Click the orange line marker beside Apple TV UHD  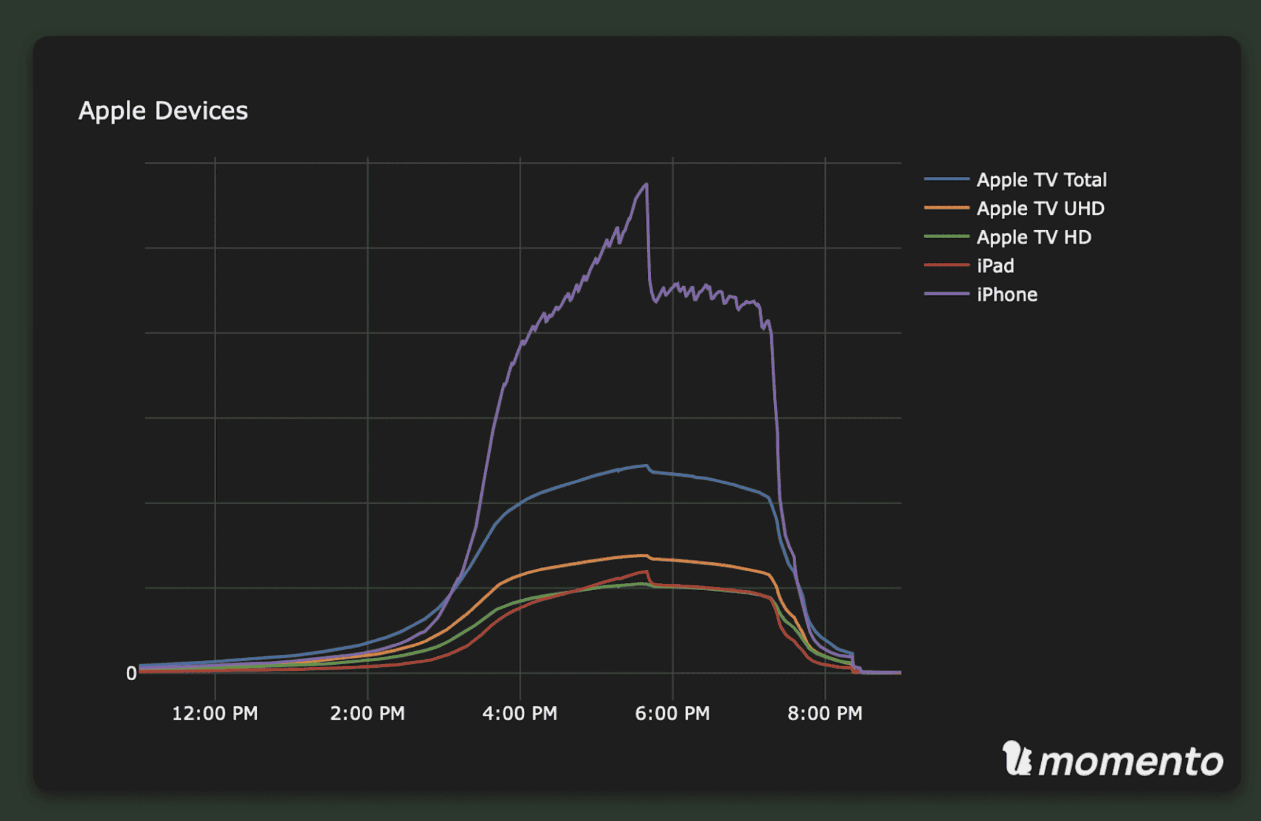point(946,209)
